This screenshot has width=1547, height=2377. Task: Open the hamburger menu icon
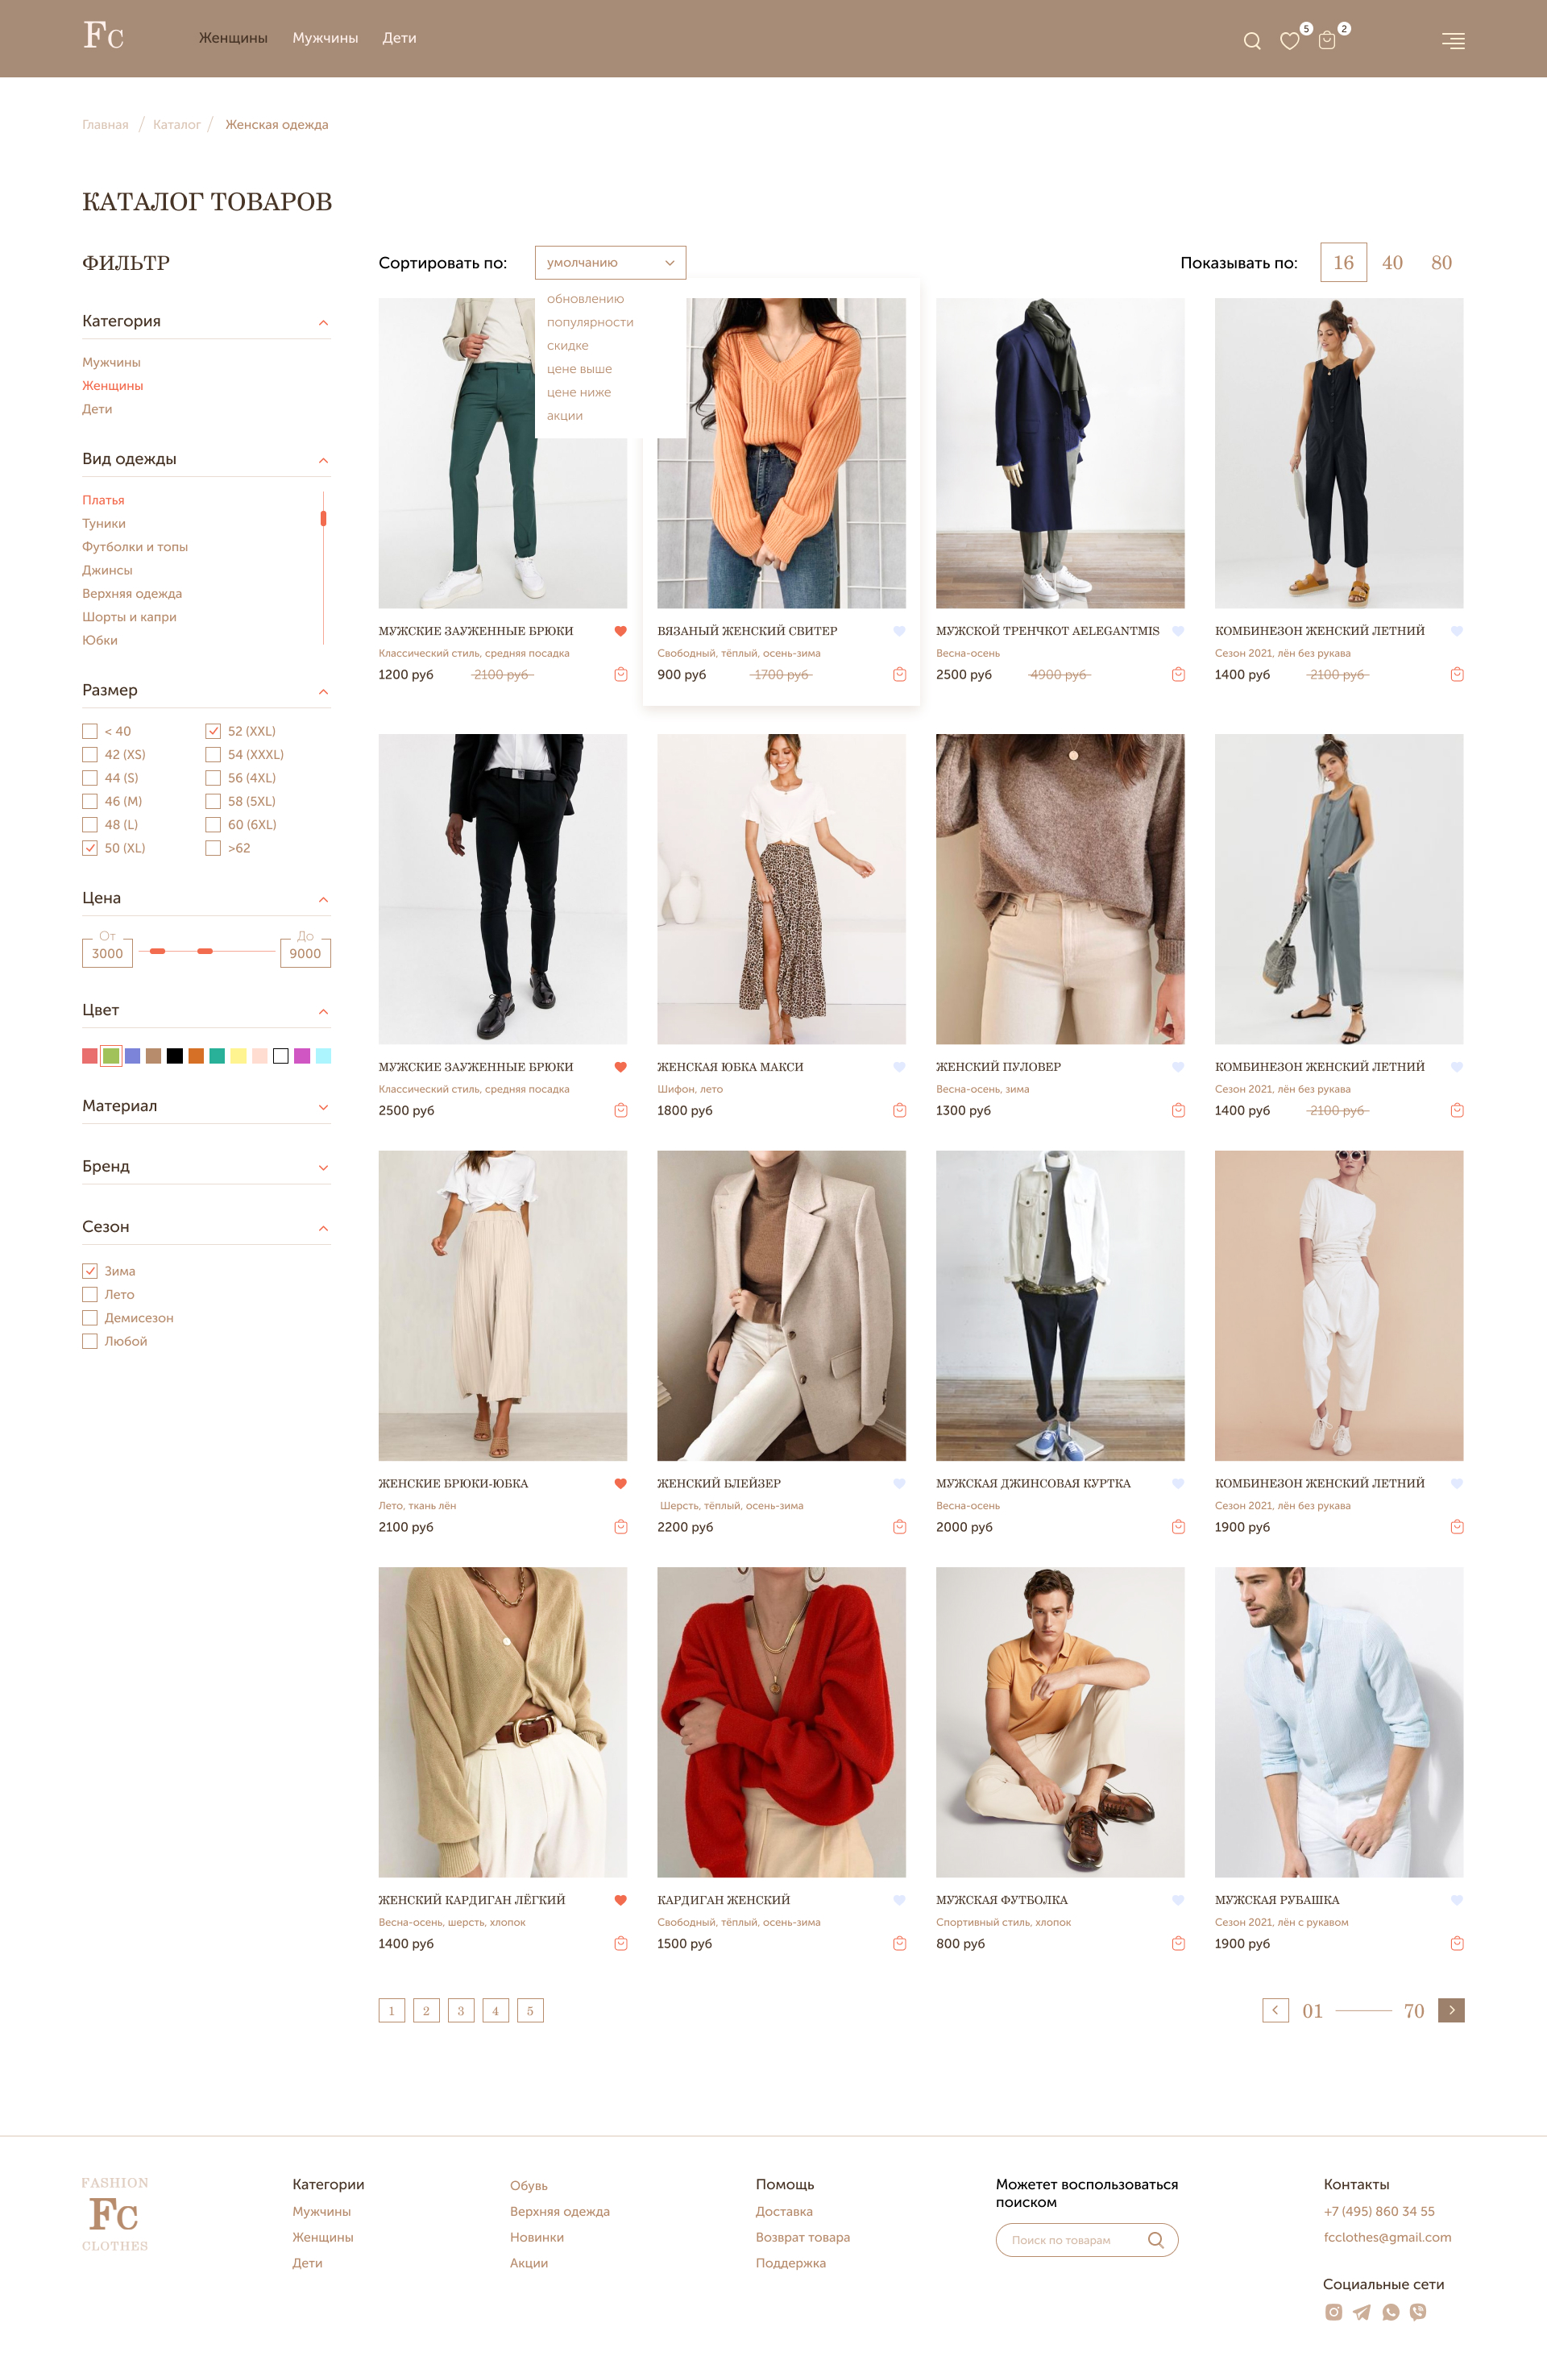(1453, 41)
